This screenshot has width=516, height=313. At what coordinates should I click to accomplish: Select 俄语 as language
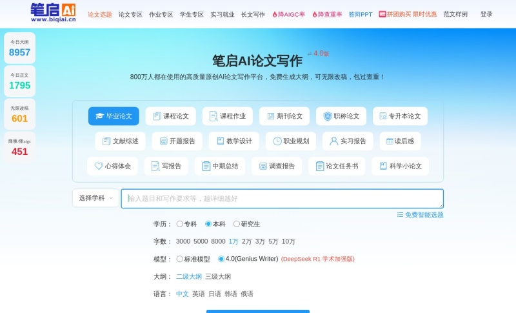(247, 294)
